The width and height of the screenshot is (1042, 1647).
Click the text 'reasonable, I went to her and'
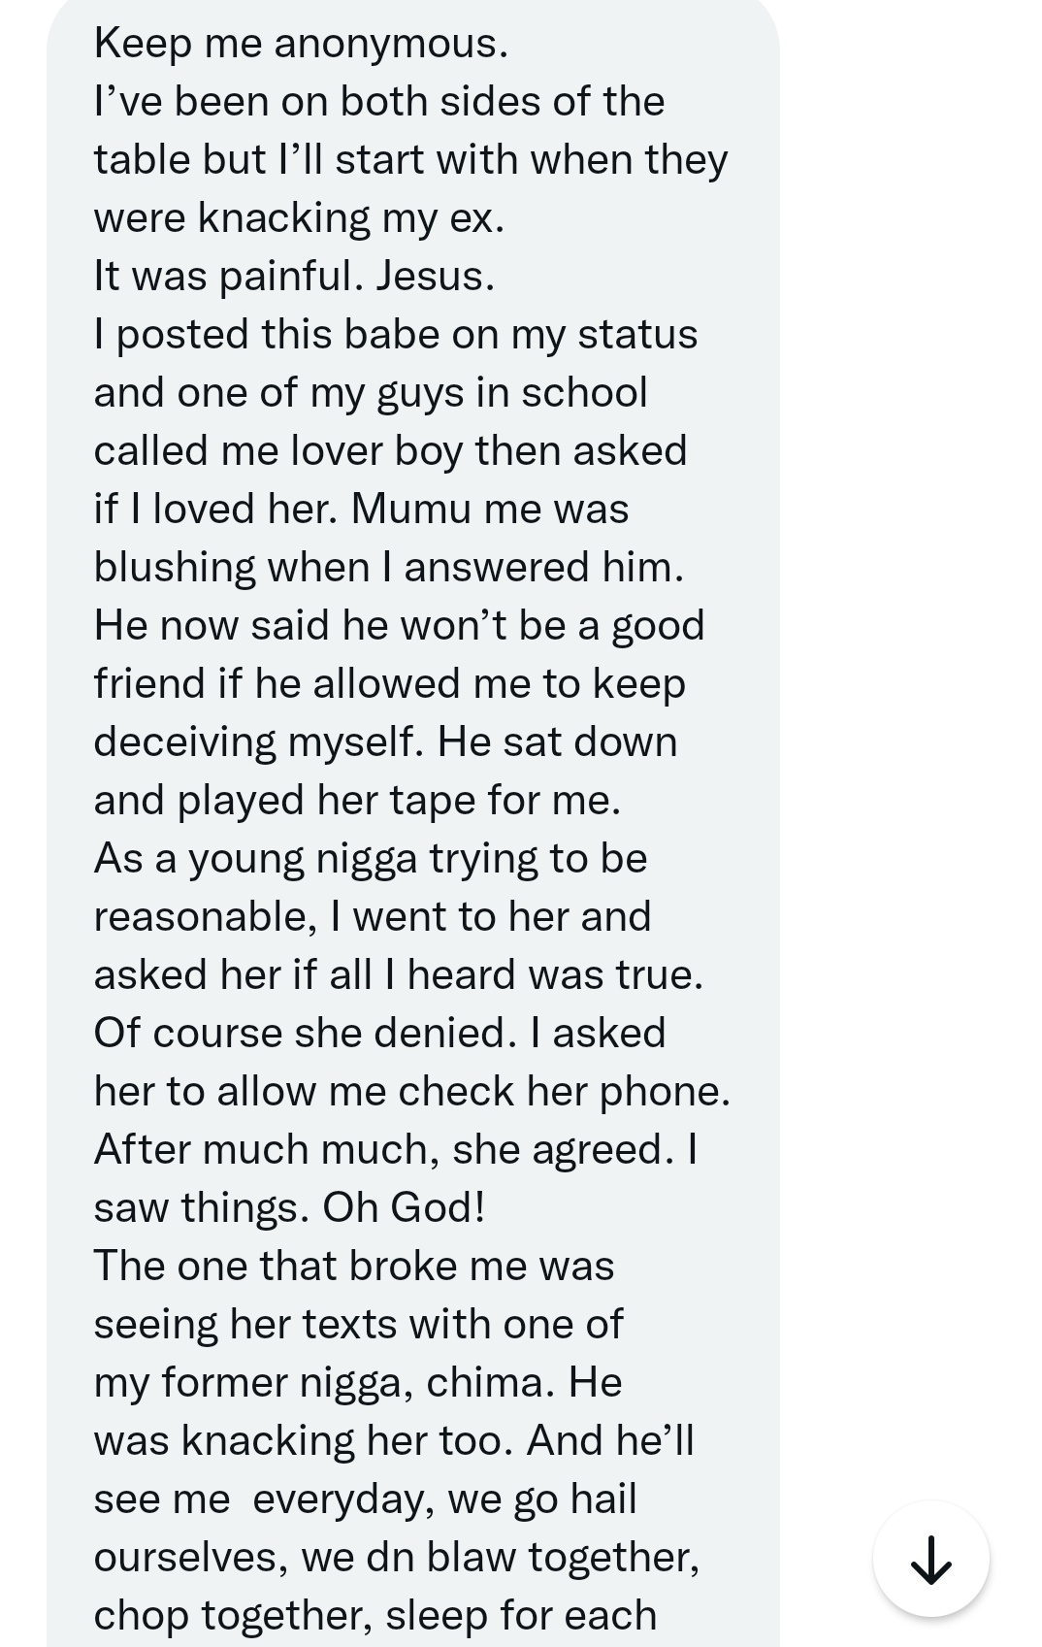coord(373,916)
